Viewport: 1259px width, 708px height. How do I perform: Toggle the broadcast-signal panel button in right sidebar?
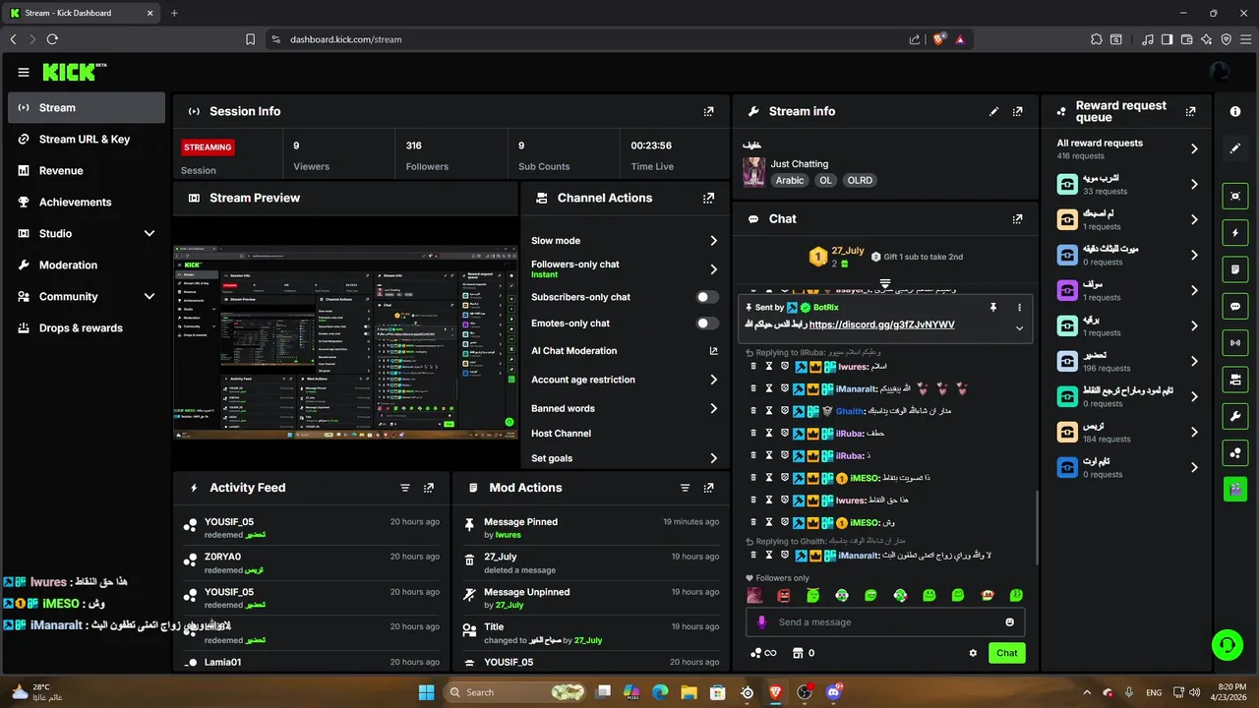(x=1235, y=343)
